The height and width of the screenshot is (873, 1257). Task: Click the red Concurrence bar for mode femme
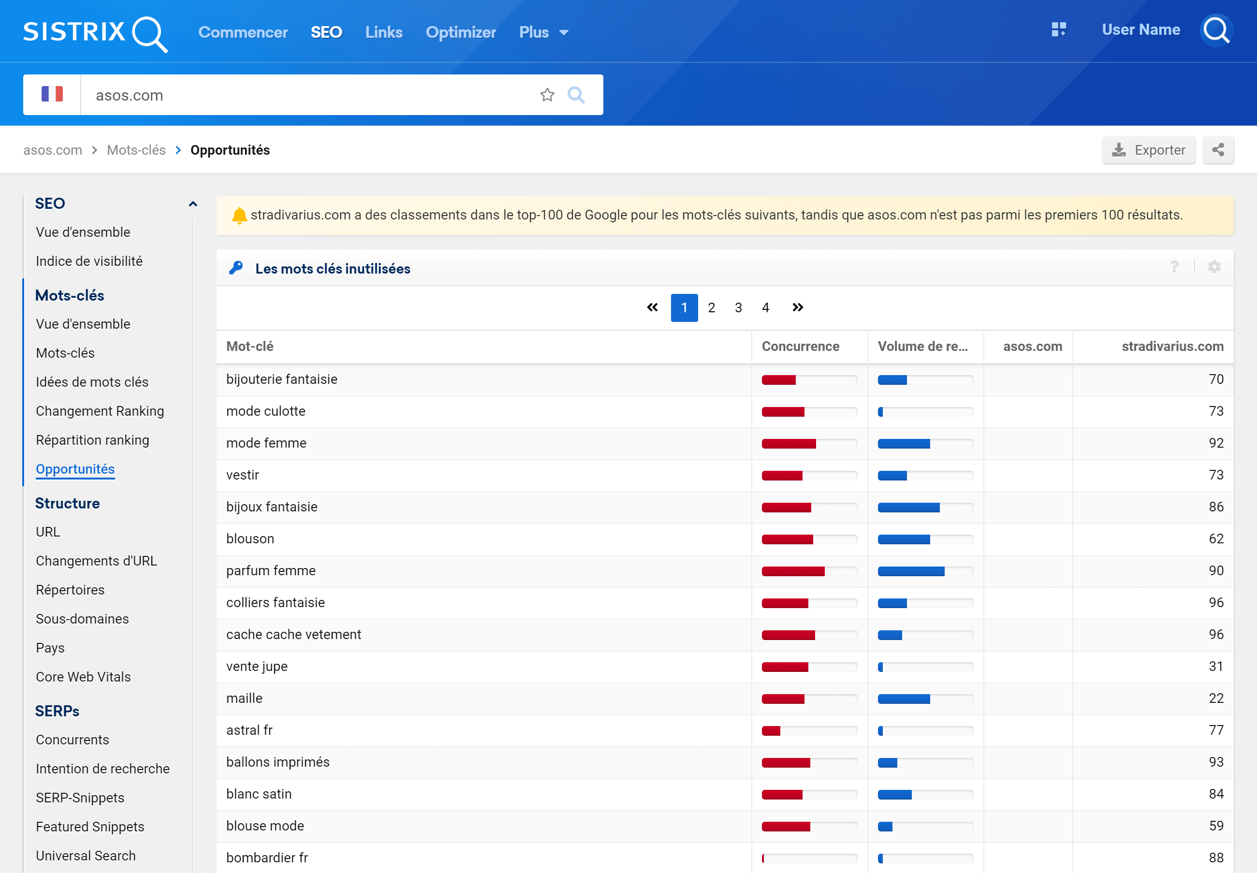788,444
